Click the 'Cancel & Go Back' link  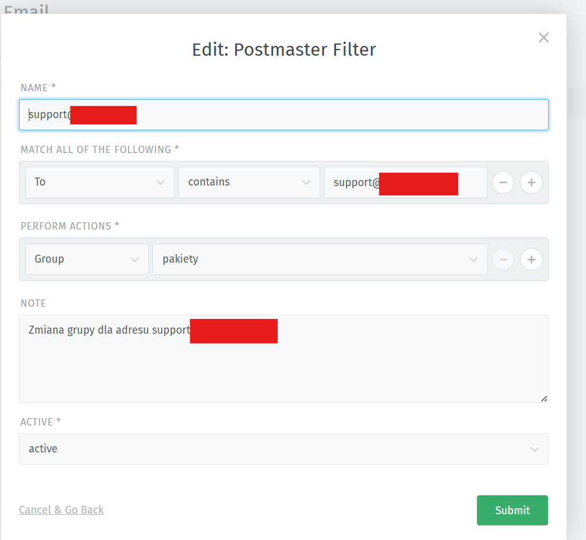coord(61,510)
